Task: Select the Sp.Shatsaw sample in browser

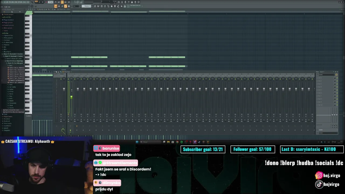Action: (x=16, y=80)
